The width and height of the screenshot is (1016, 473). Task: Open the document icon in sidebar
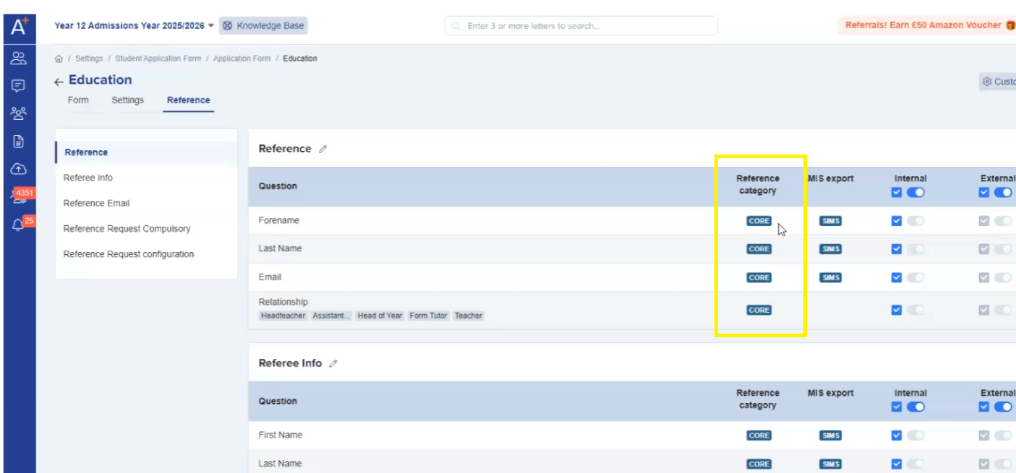[x=19, y=142]
